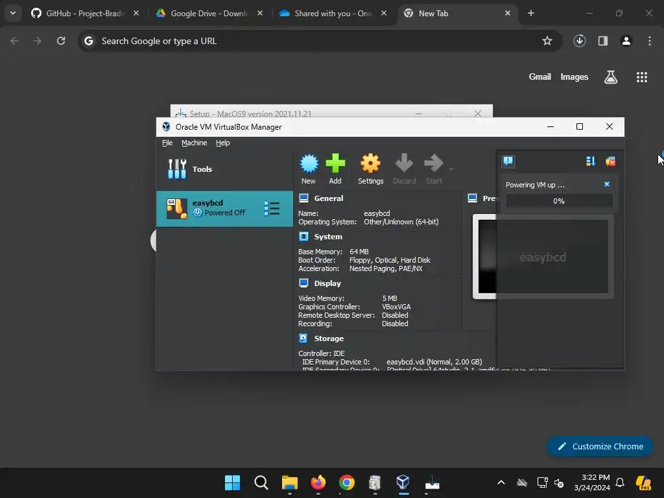Cancel the Powering VM up notification

click(x=607, y=184)
